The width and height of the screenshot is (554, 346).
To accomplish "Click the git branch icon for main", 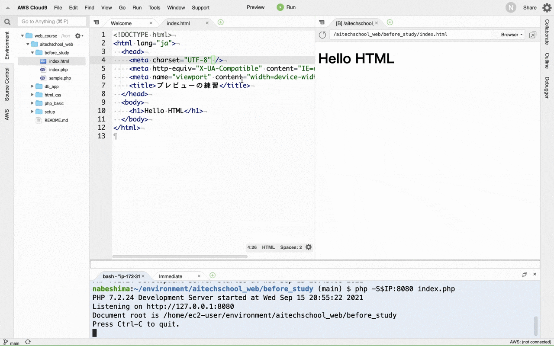I will (x=6, y=343).
